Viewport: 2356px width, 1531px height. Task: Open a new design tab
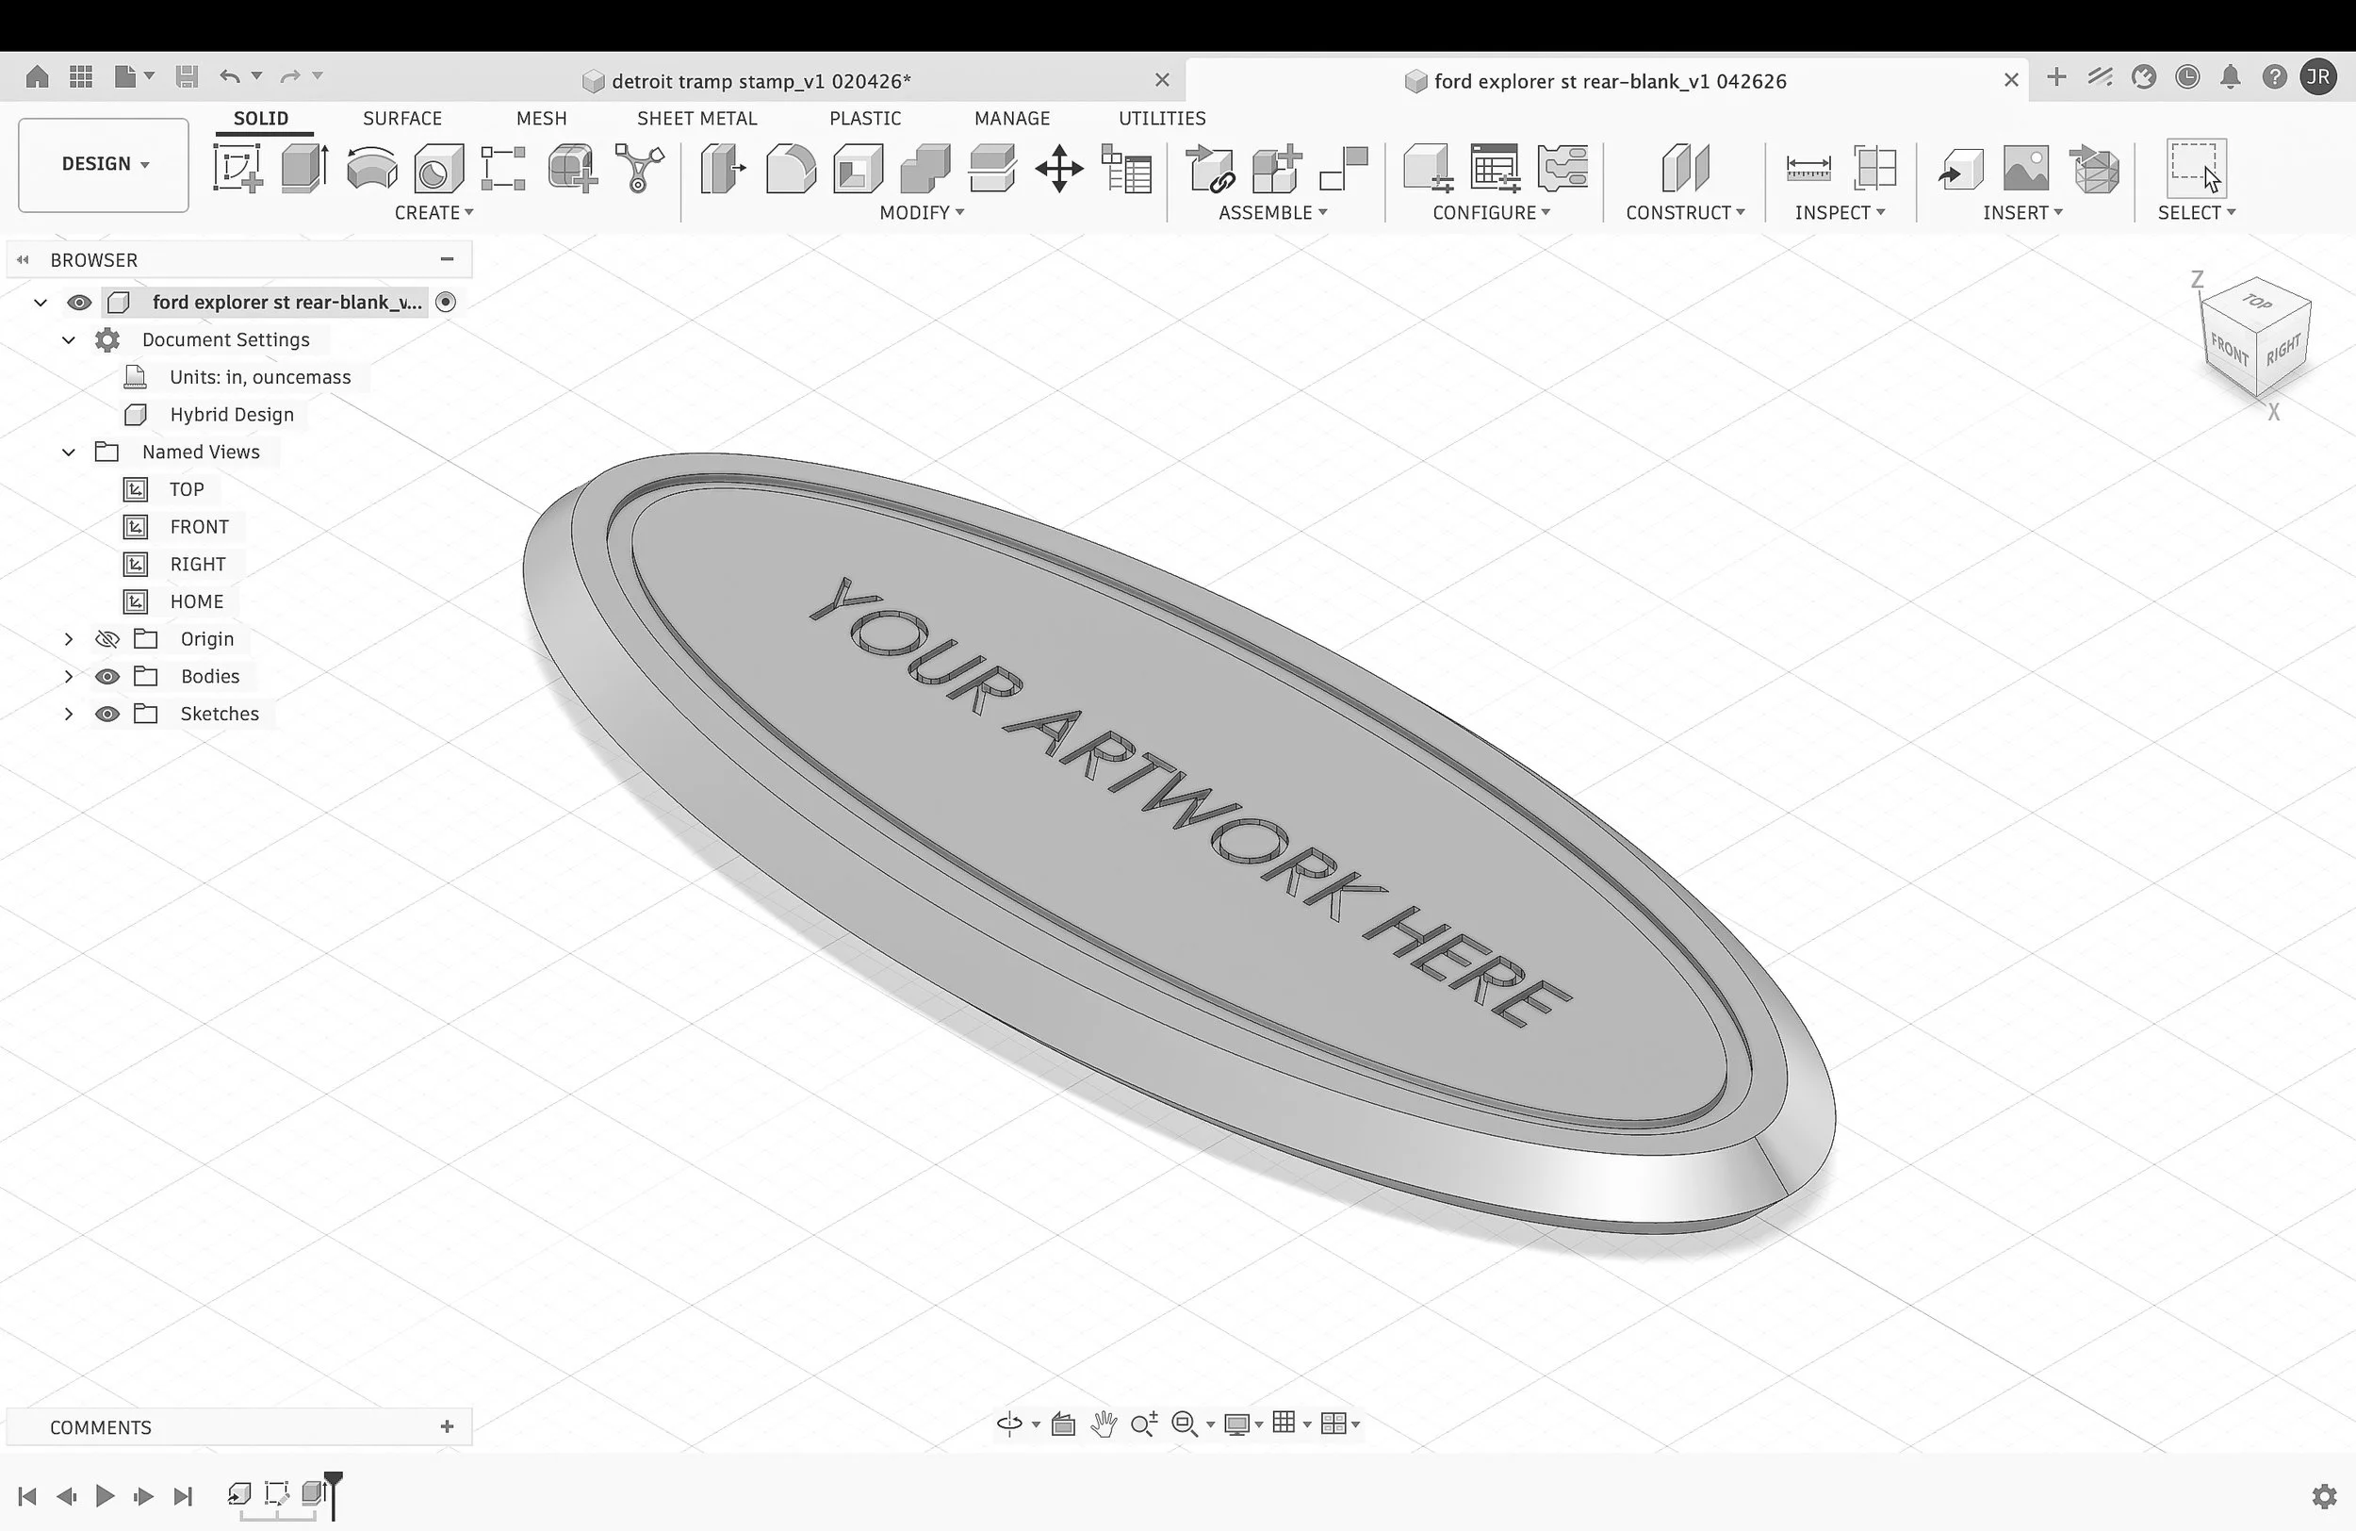[x=2056, y=77]
